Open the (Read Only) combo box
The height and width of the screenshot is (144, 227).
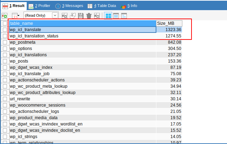click(x=41, y=15)
